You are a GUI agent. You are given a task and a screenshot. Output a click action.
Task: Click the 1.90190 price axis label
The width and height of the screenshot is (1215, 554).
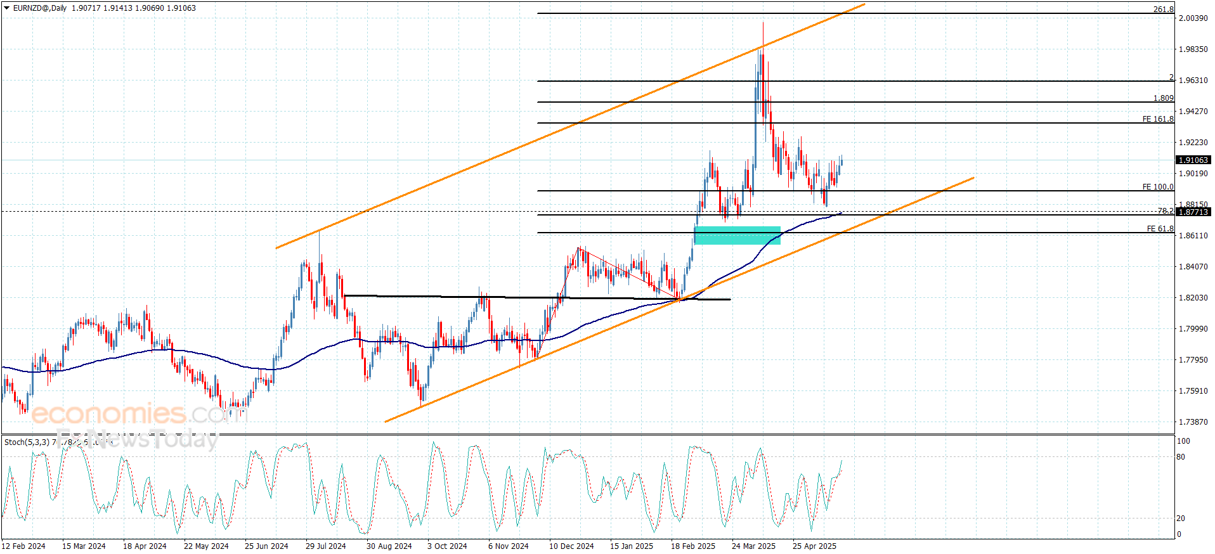1193,174
